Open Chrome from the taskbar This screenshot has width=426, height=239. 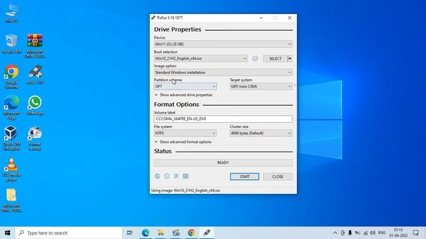[191, 233]
